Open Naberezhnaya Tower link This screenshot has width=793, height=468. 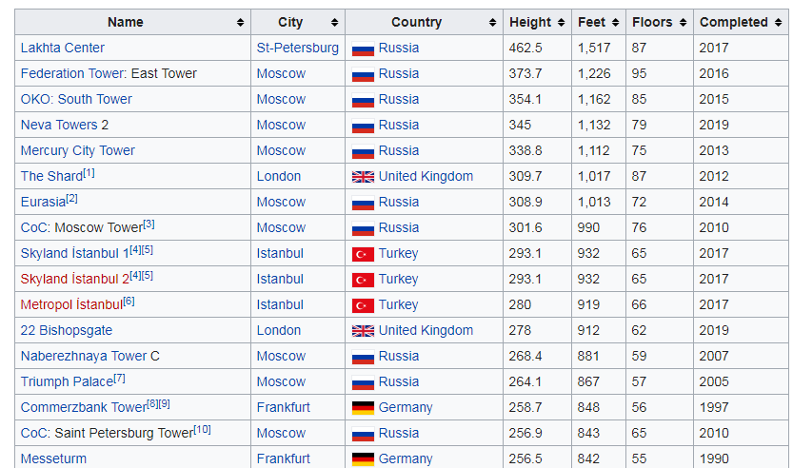point(84,357)
